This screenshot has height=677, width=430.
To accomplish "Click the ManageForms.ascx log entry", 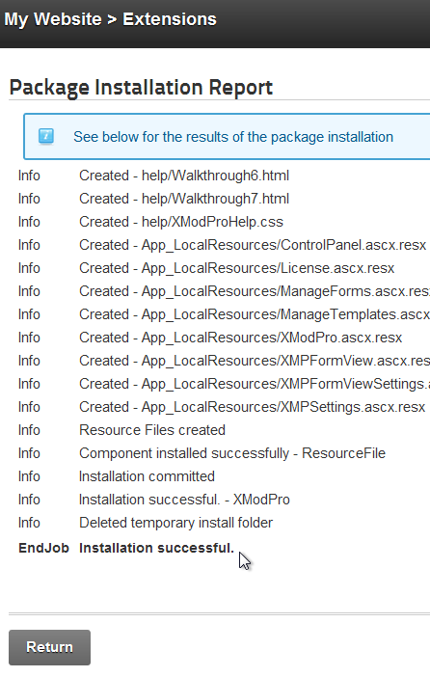I will (255, 291).
